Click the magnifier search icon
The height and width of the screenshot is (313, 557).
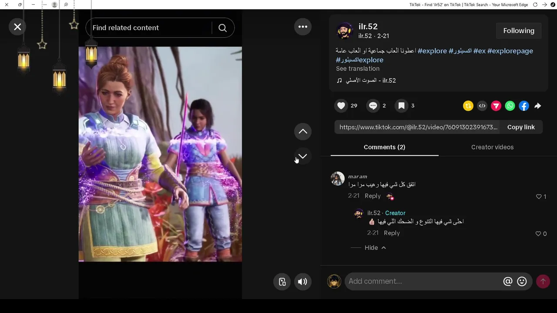click(x=222, y=28)
